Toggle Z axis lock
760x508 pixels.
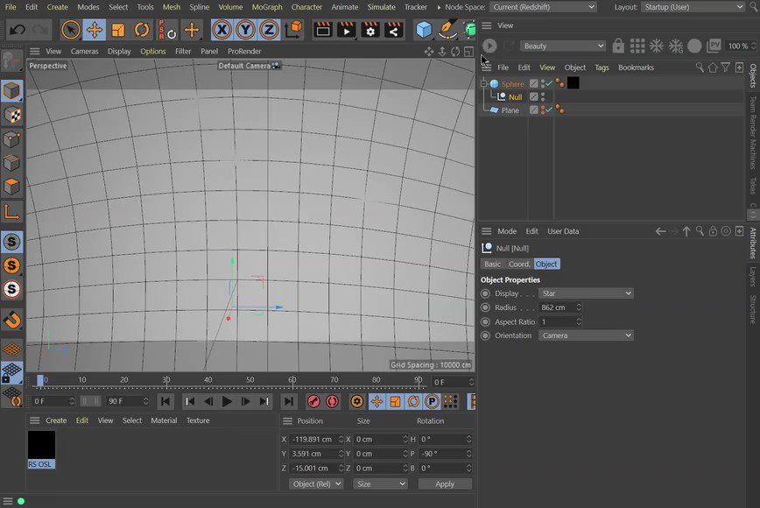click(270, 31)
